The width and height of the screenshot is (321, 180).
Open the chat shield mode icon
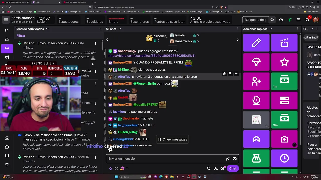209,168
